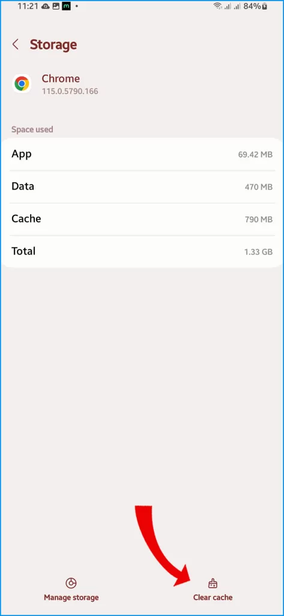Tap the picture notification icon in the status bar
Image resolution: width=284 pixels, height=616 pixels.
click(x=56, y=6)
